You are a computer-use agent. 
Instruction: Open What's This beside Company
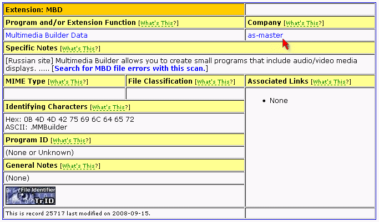pos(304,23)
